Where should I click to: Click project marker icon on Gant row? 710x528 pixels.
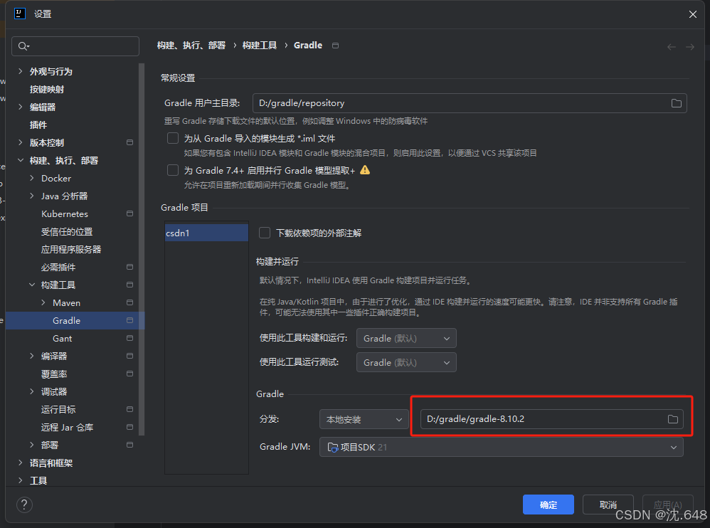[129, 338]
